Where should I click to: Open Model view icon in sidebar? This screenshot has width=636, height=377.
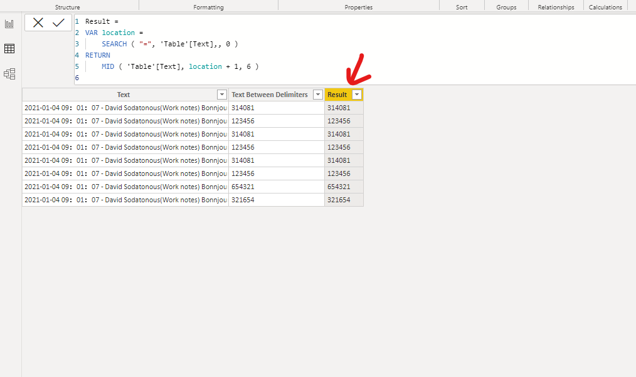[9, 74]
